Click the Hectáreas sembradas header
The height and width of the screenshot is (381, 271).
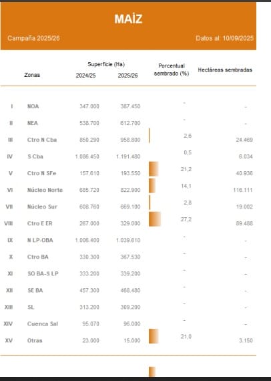click(x=225, y=70)
